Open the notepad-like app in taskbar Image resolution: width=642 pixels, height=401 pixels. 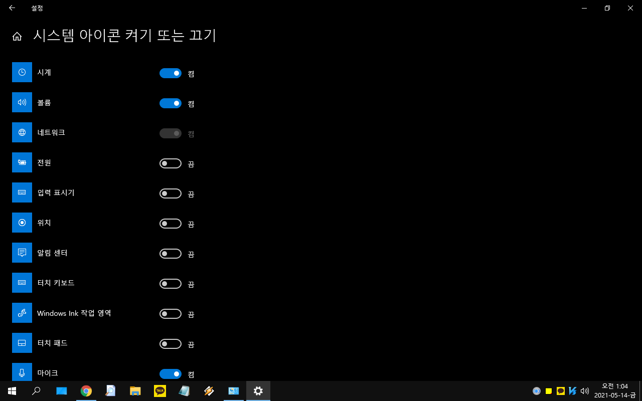[x=185, y=391]
